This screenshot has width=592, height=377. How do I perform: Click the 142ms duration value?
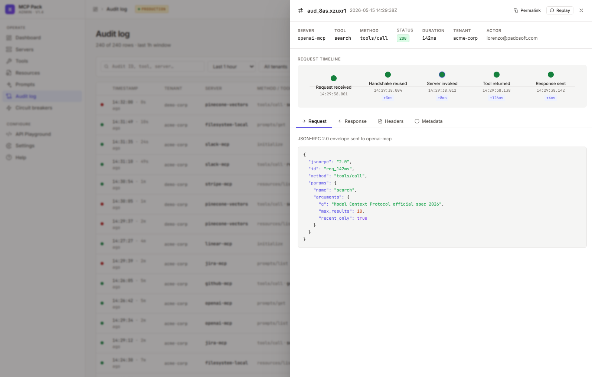point(429,38)
